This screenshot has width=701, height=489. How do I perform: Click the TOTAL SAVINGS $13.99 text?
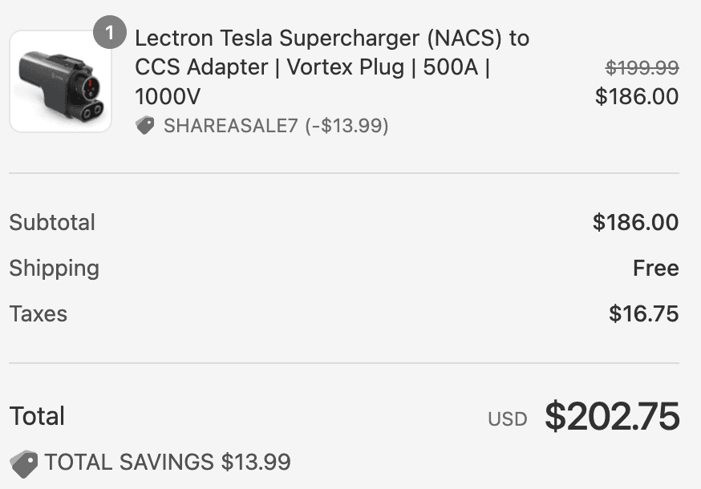coord(168,462)
